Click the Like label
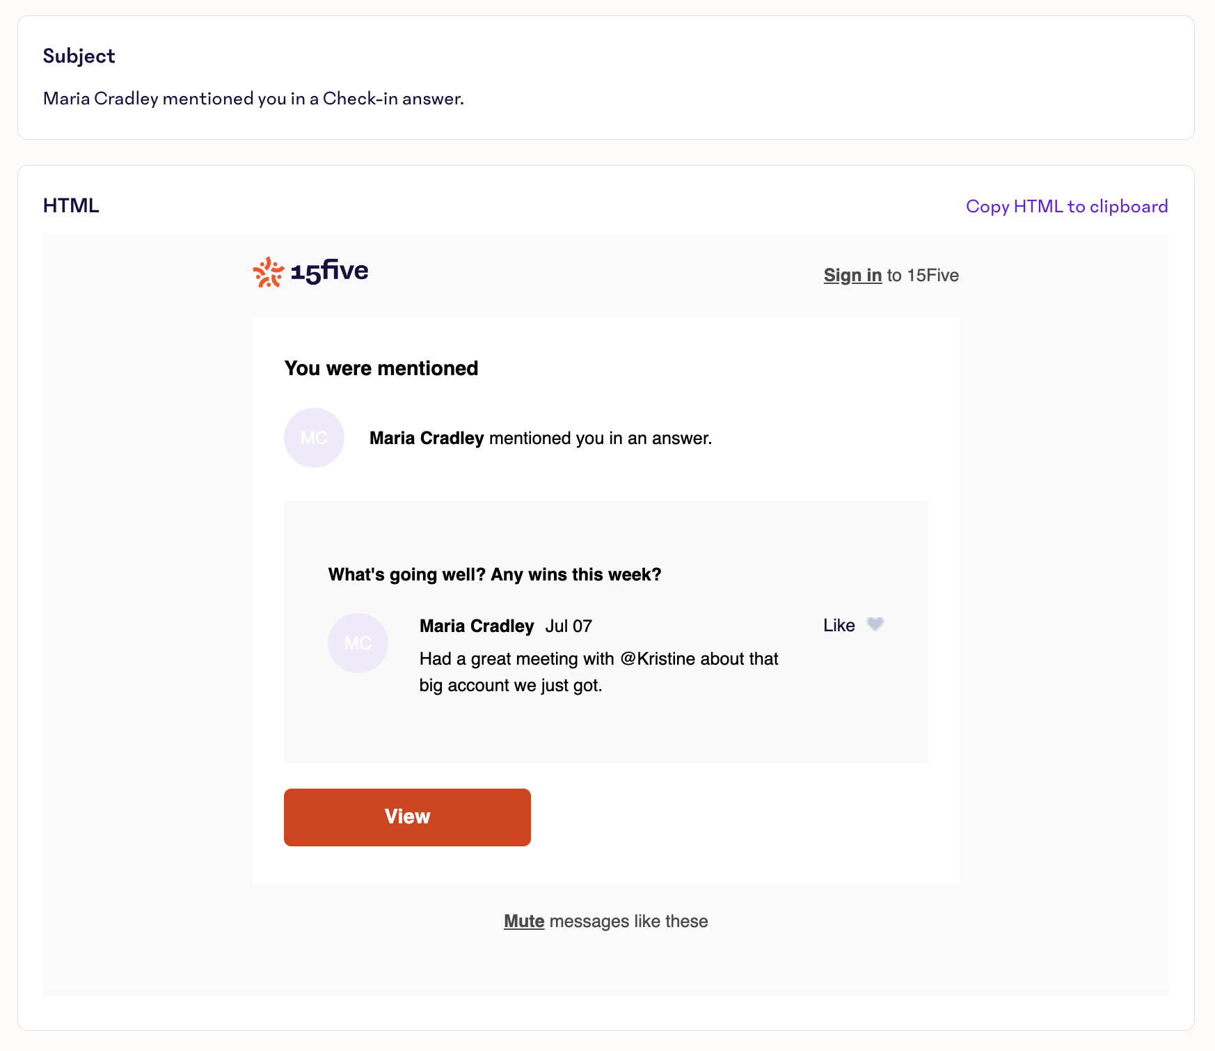Viewport: 1215px width, 1051px height. [839, 626]
